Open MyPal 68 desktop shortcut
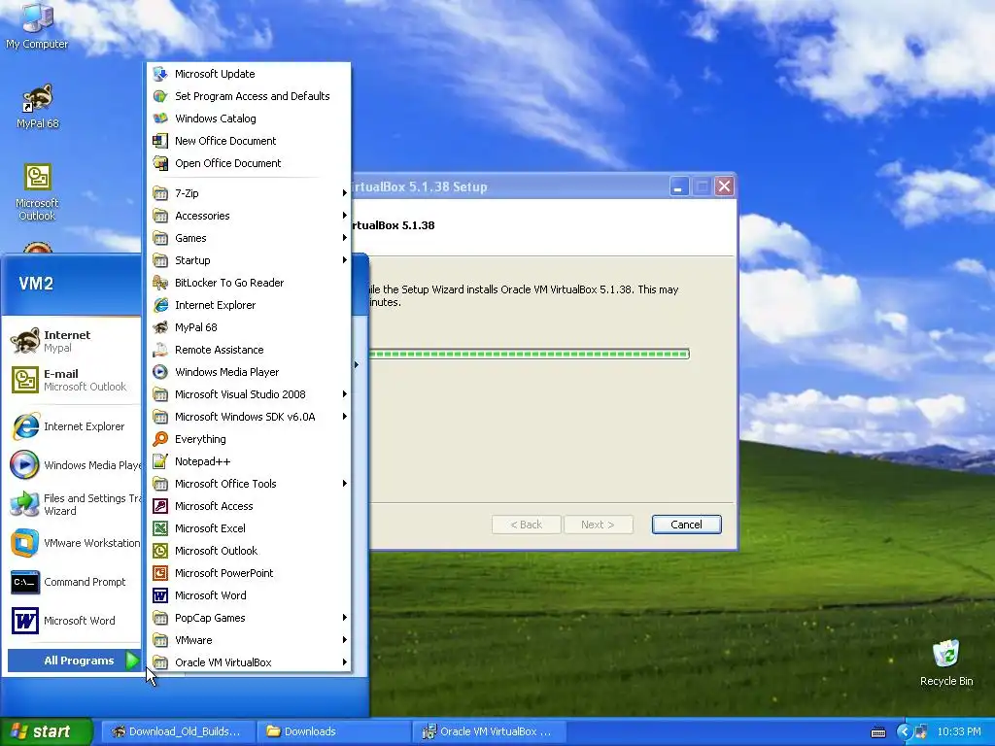The height and width of the screenshot is (746, 995). [38, 106]
